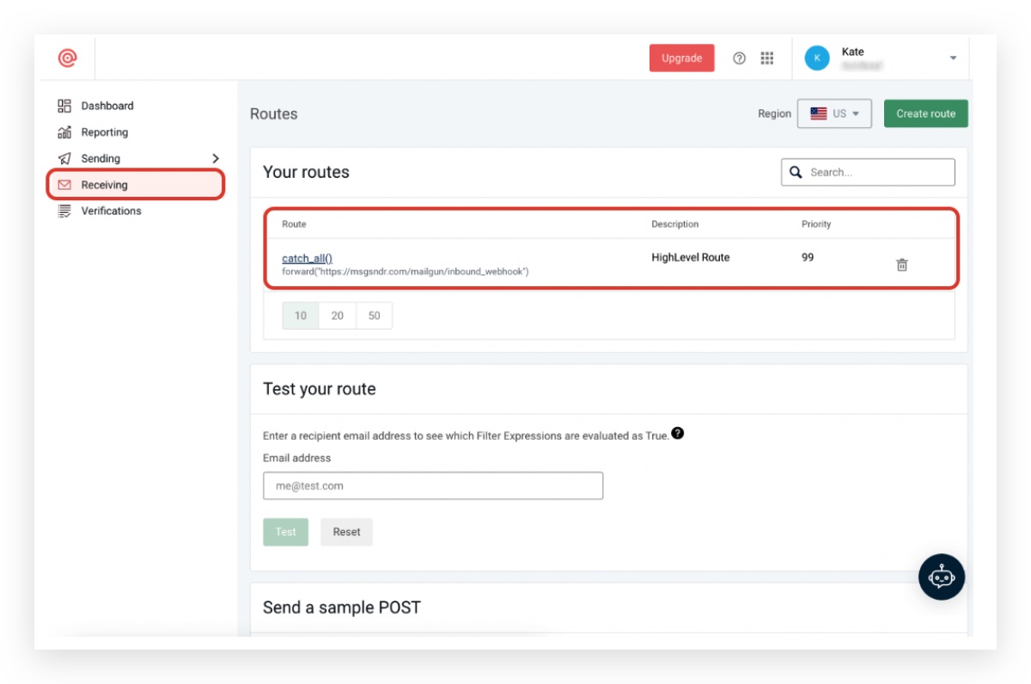The width and height of the screenshot is (1031, 684).
Task: Open Kate's account dropdown arrow
Action: pyautogui.click(x=952, y=58)
